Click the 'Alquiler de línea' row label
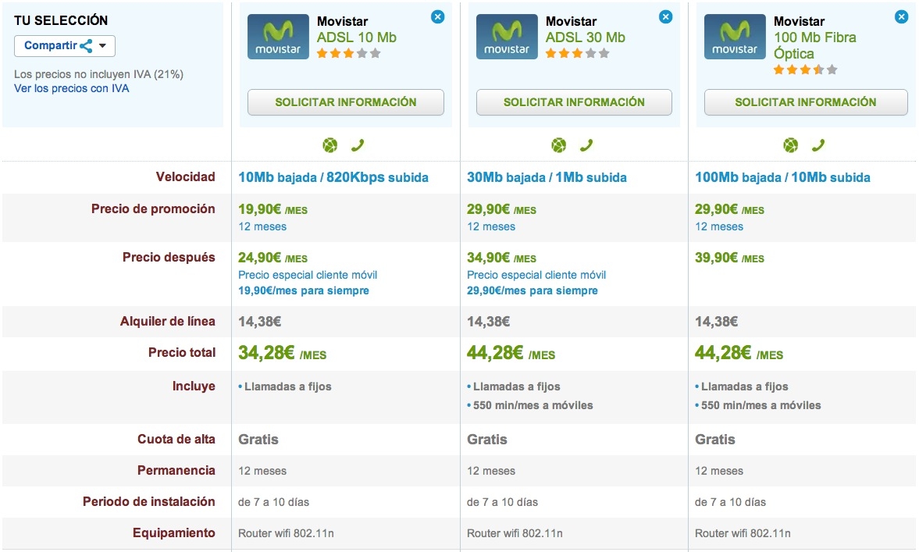The height and width of the screenshot is (552, 919). [x=168, y=321]
